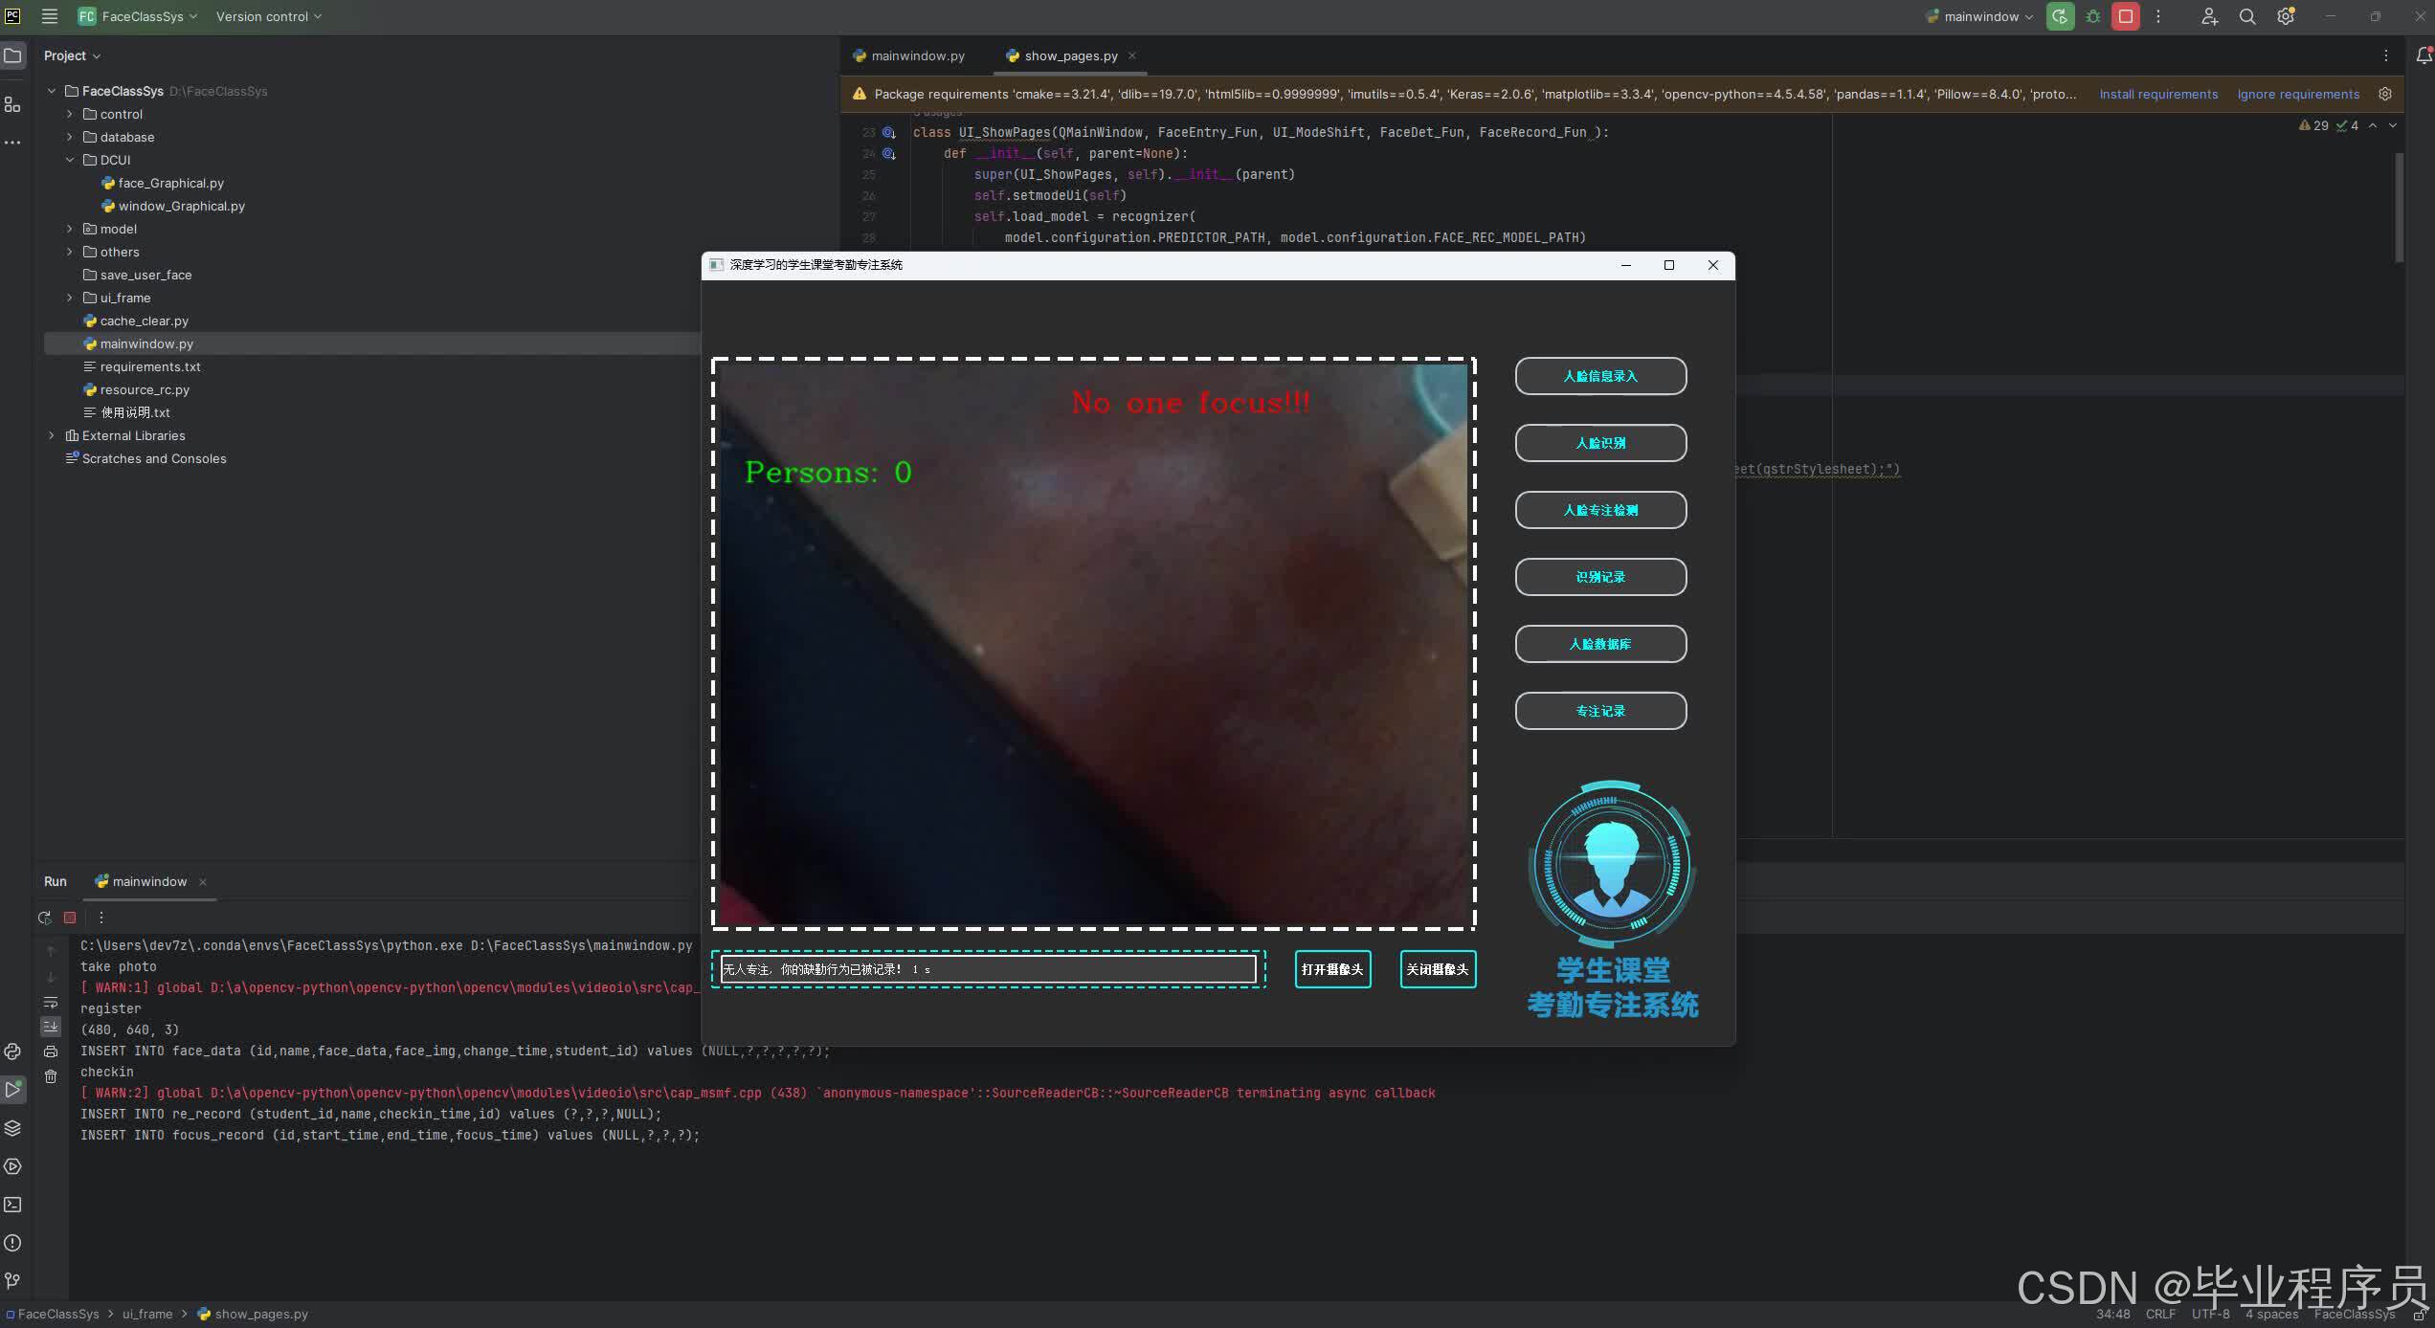Screen dimensions: 2435x1328
Task: Click 打开摄像头 button
Action: (x=1332, y=969)
